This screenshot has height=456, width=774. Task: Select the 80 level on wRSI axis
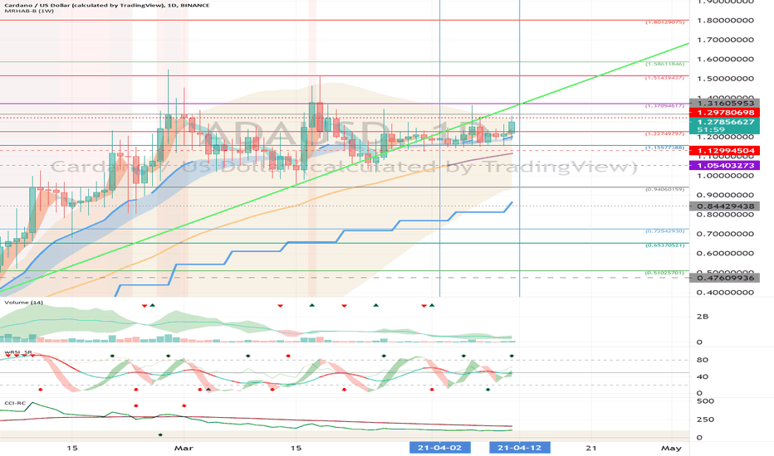coord(703,360)
